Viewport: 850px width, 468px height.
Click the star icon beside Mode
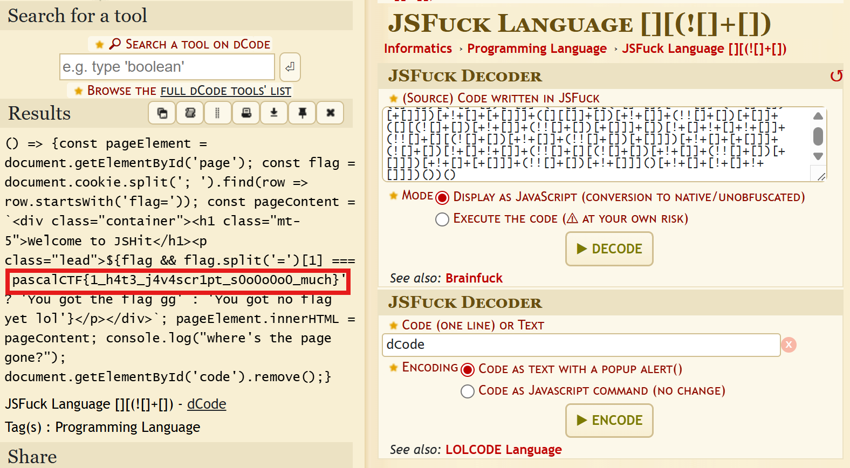click(x=394, y=196)
